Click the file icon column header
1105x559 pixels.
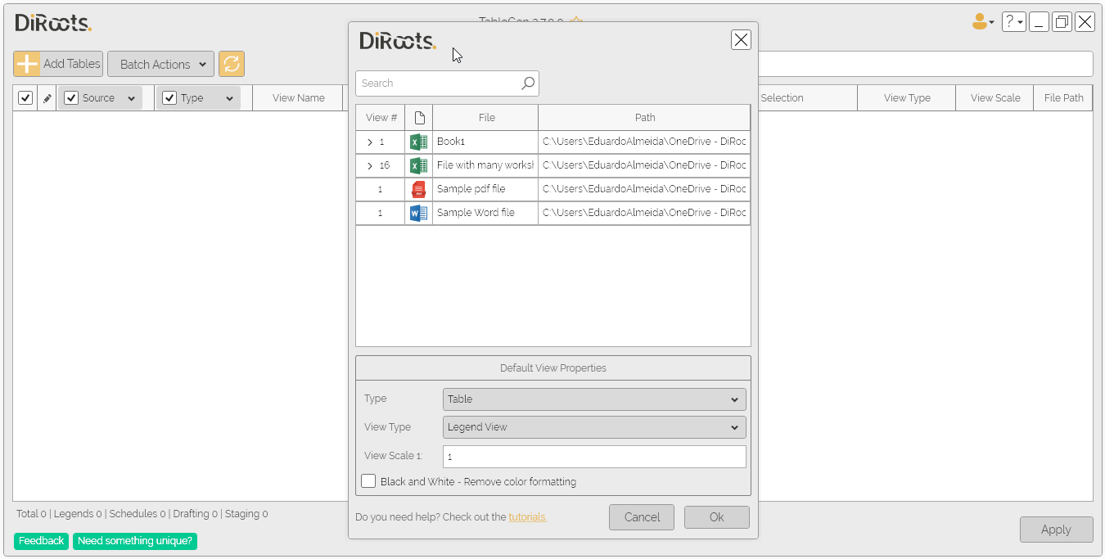[419, 118]
